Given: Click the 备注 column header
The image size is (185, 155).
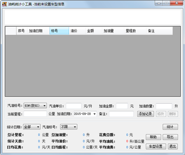Looking at the screenshot, I should [x=159, y=31].
